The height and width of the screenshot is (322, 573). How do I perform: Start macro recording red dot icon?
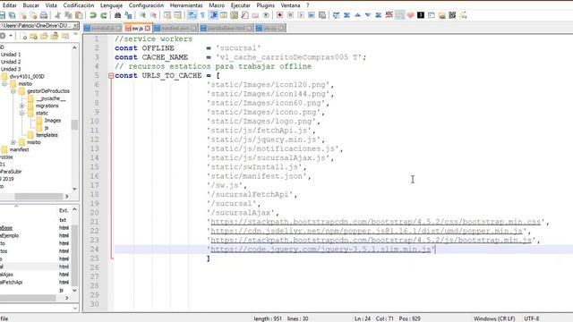[x=280, y=15]
